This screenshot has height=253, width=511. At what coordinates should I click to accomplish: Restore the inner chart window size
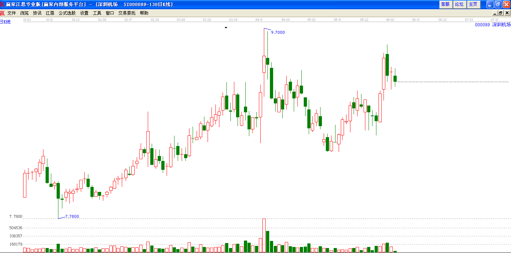point(500,13)
